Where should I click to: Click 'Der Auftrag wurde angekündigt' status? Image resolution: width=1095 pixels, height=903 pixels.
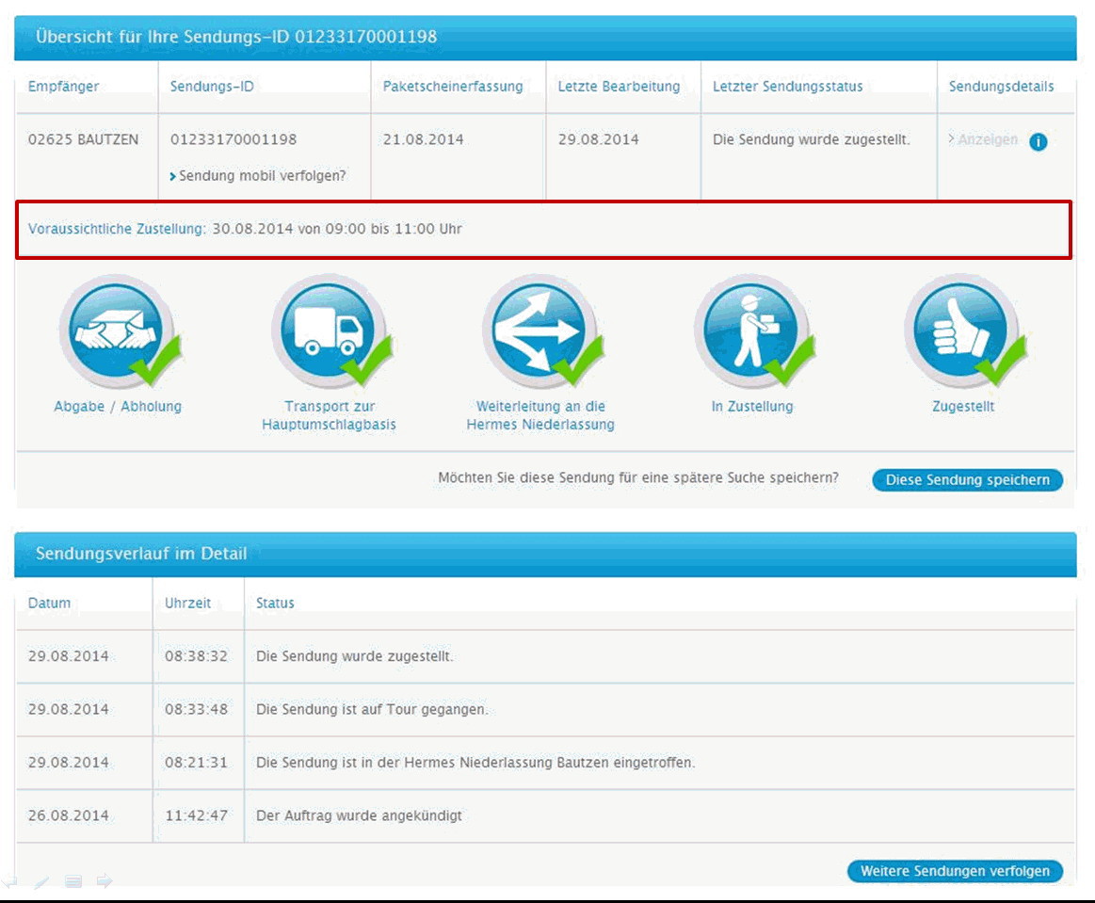coord(359,815)
